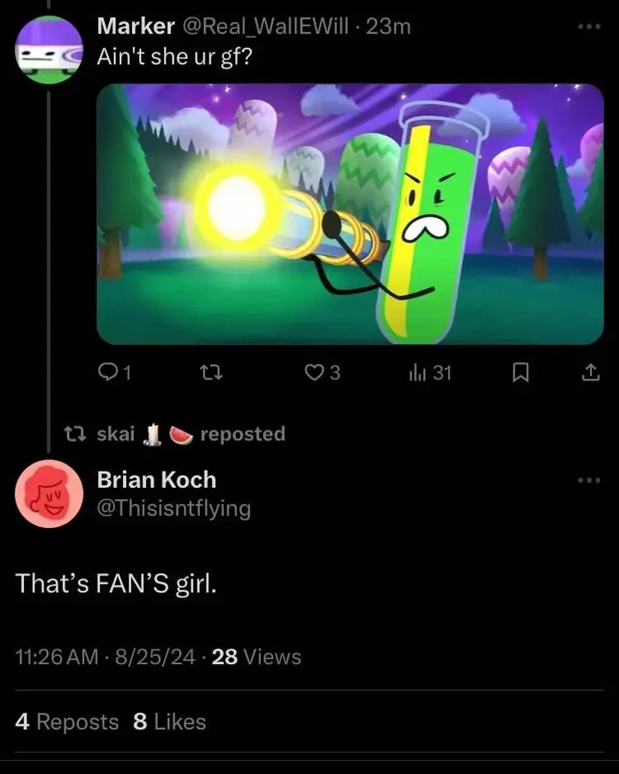Open more options on Brian Koch's tweet
Image resolution: width=619 pixels, height=774 pixels.
[589, 480]
